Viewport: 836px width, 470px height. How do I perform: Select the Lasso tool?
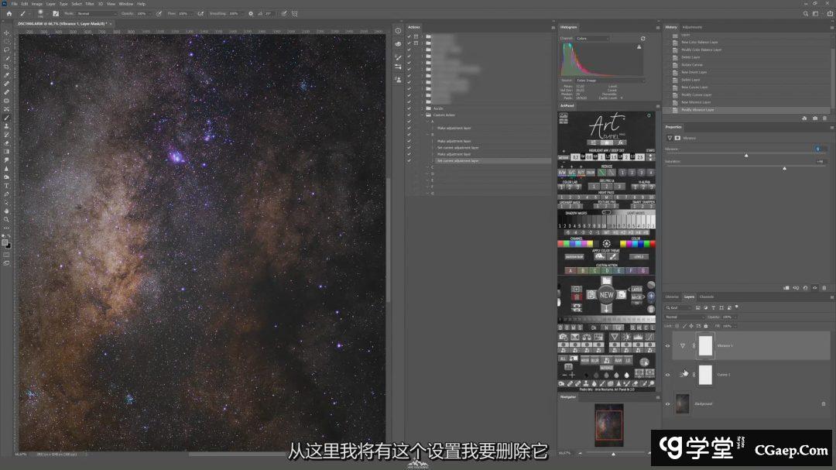pyautogui.click(x=7, y=50)
